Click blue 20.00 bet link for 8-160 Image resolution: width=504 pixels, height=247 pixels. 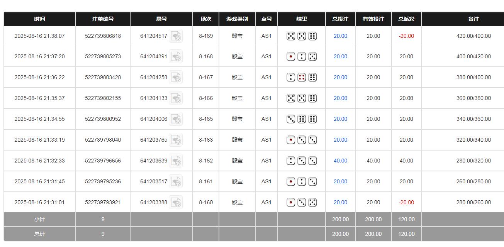pos(340,203)
